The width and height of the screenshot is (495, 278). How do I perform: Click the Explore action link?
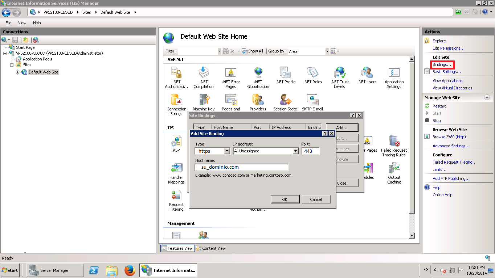pyautogui.click(x=439, y=41)
